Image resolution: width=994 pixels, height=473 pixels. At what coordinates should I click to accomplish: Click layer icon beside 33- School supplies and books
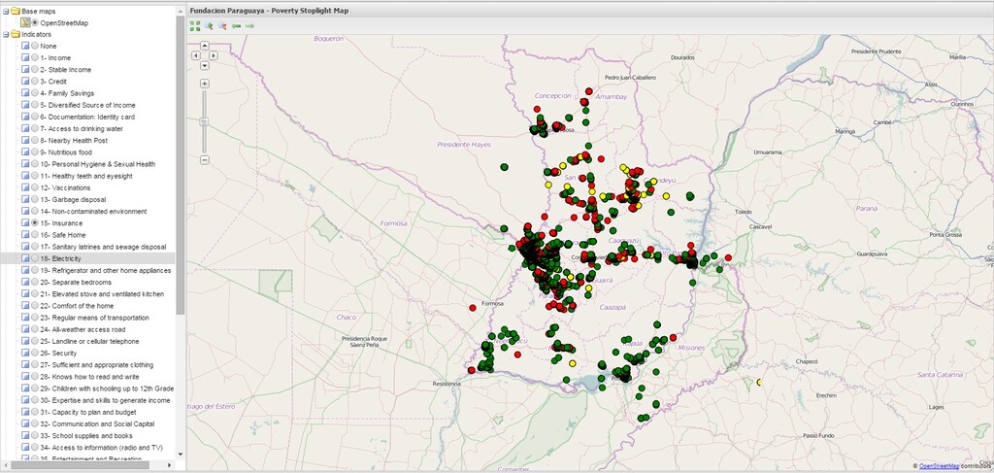coord(25,435)
